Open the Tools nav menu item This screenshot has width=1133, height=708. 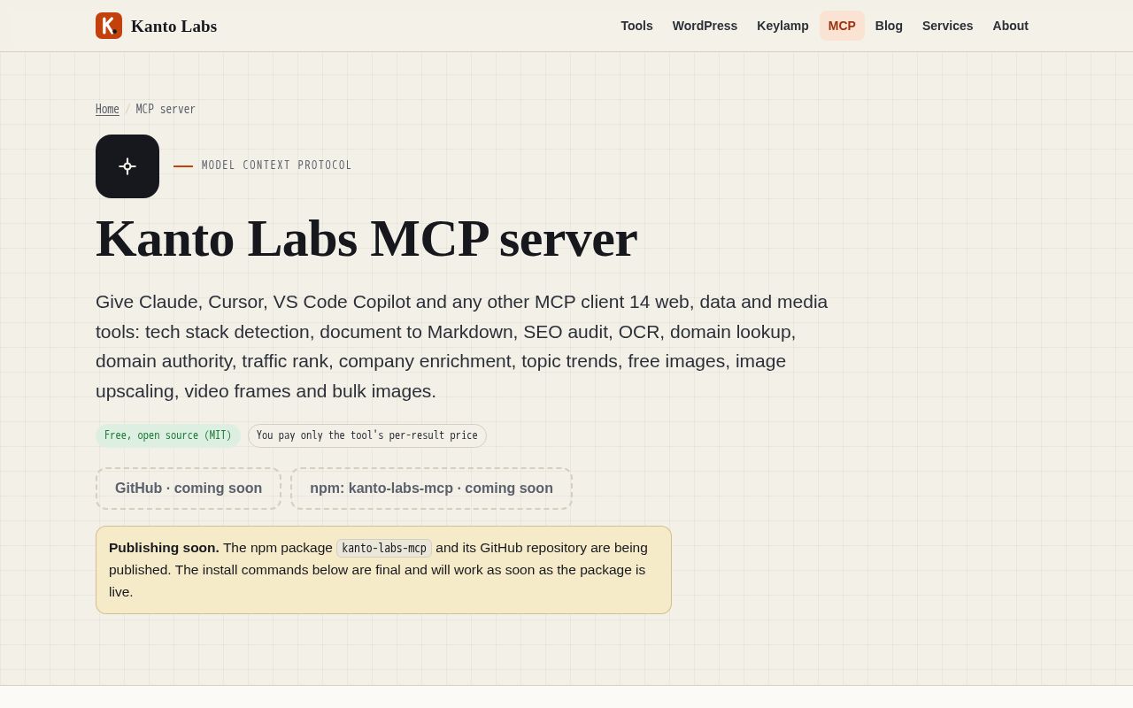pos(636,26)
